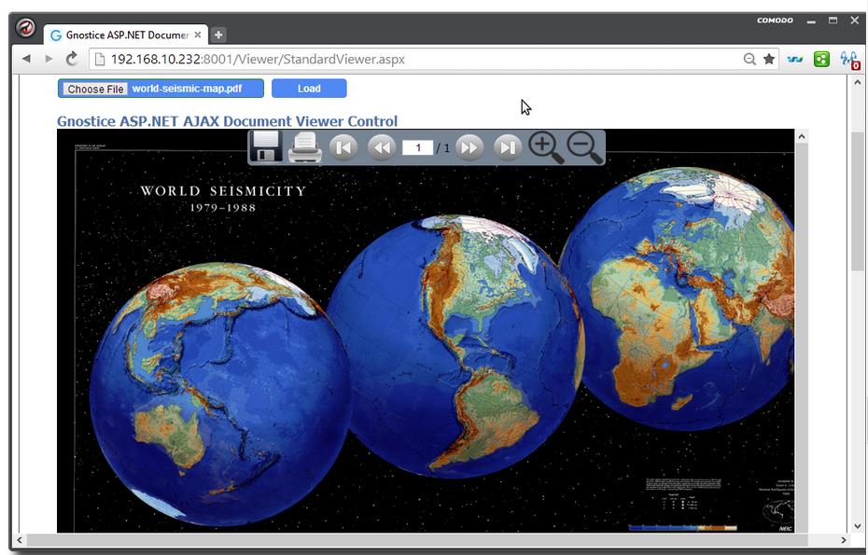The image size is (868, 555).
Task: Click the browser back arrow
Action: pos(26,59)
